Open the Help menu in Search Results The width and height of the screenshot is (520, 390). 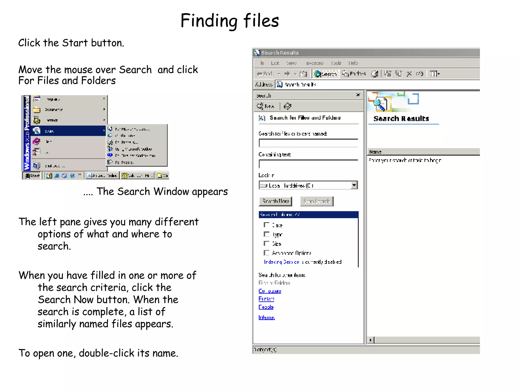(x=353, y=63)
